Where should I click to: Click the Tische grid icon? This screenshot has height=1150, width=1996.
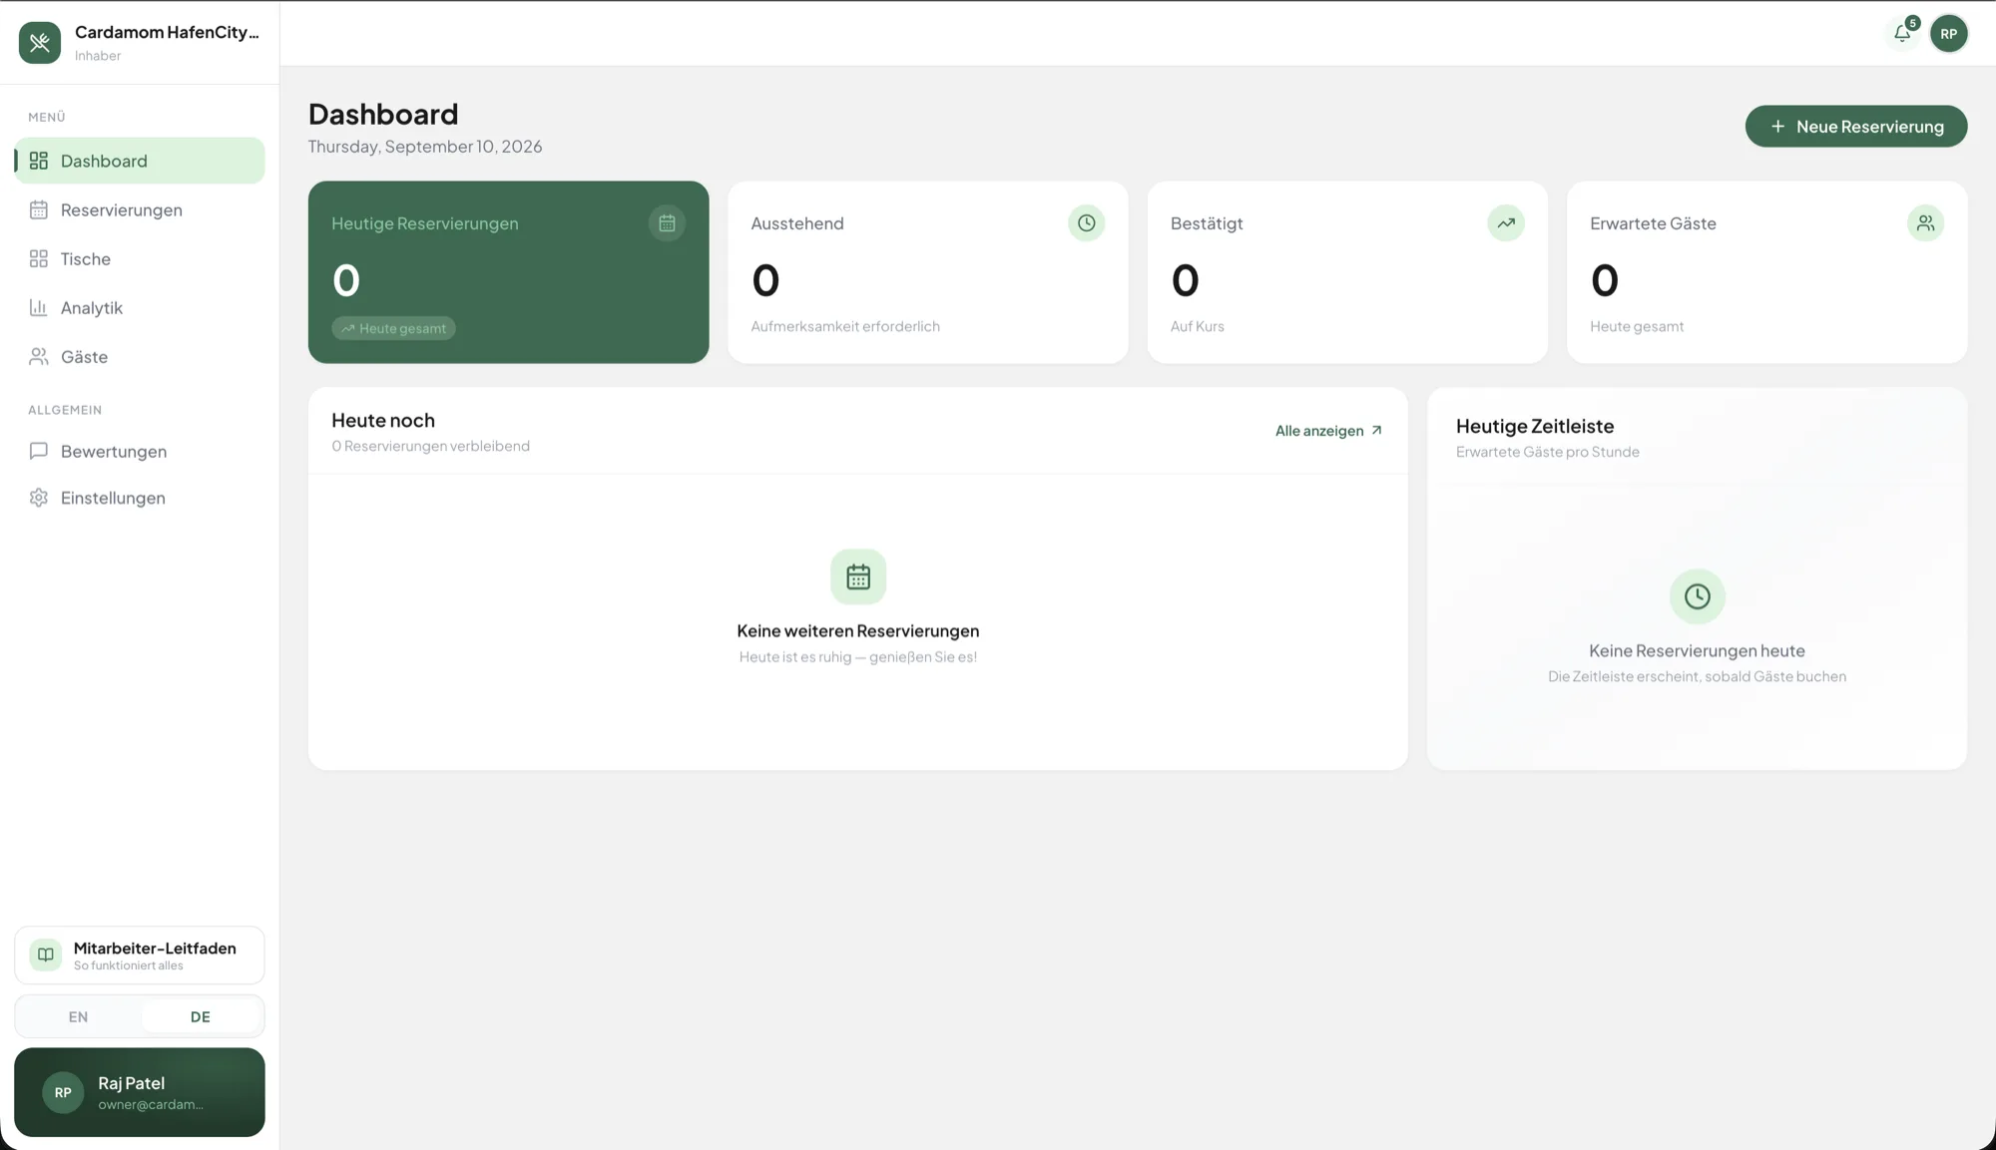[39, 258]
